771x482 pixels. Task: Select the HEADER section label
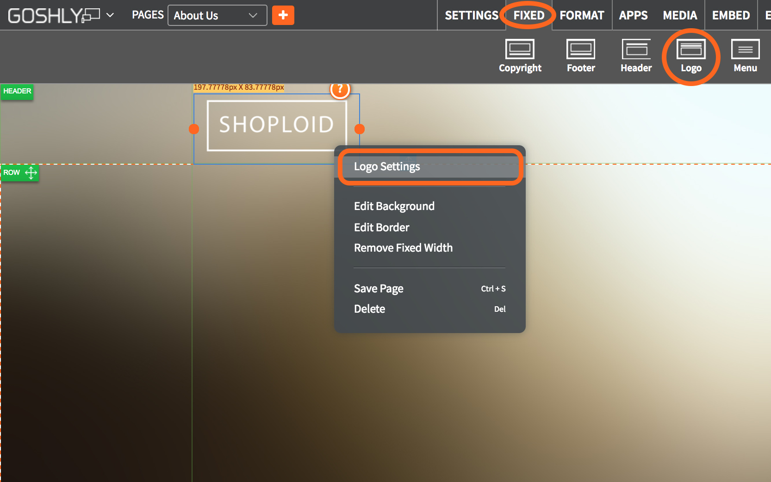click(17, 91)
